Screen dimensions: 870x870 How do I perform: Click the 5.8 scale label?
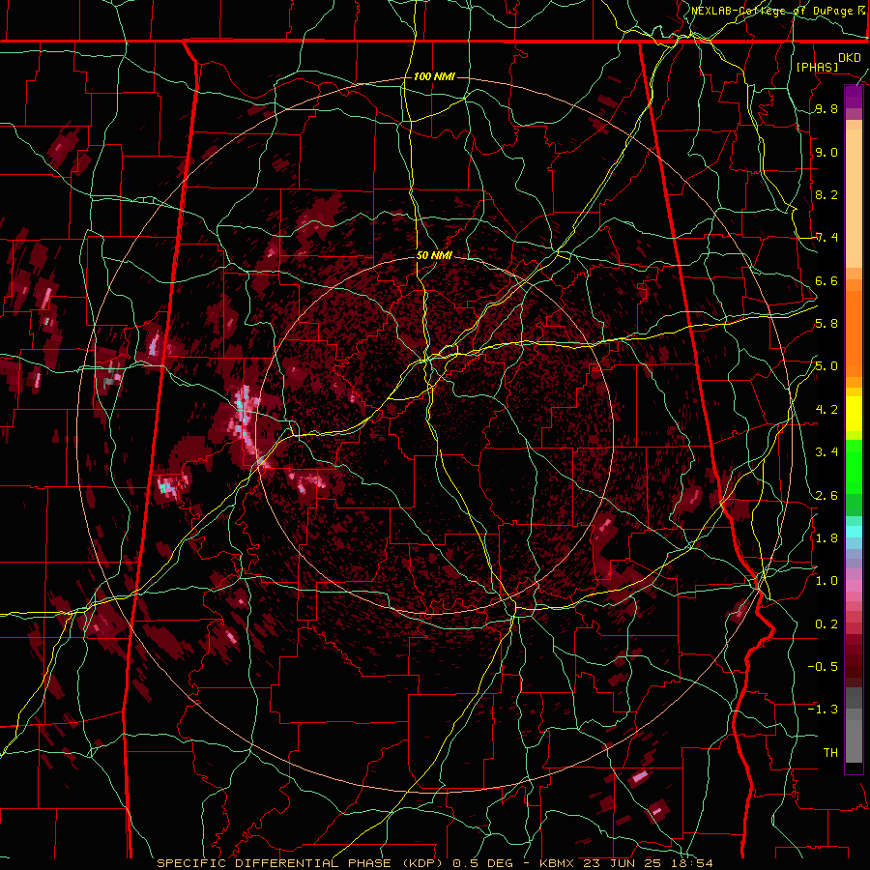(x=826, y=324)
